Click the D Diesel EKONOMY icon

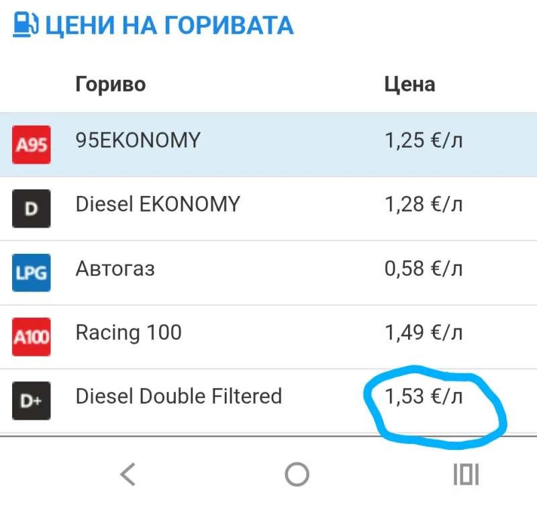coord(31,209)
